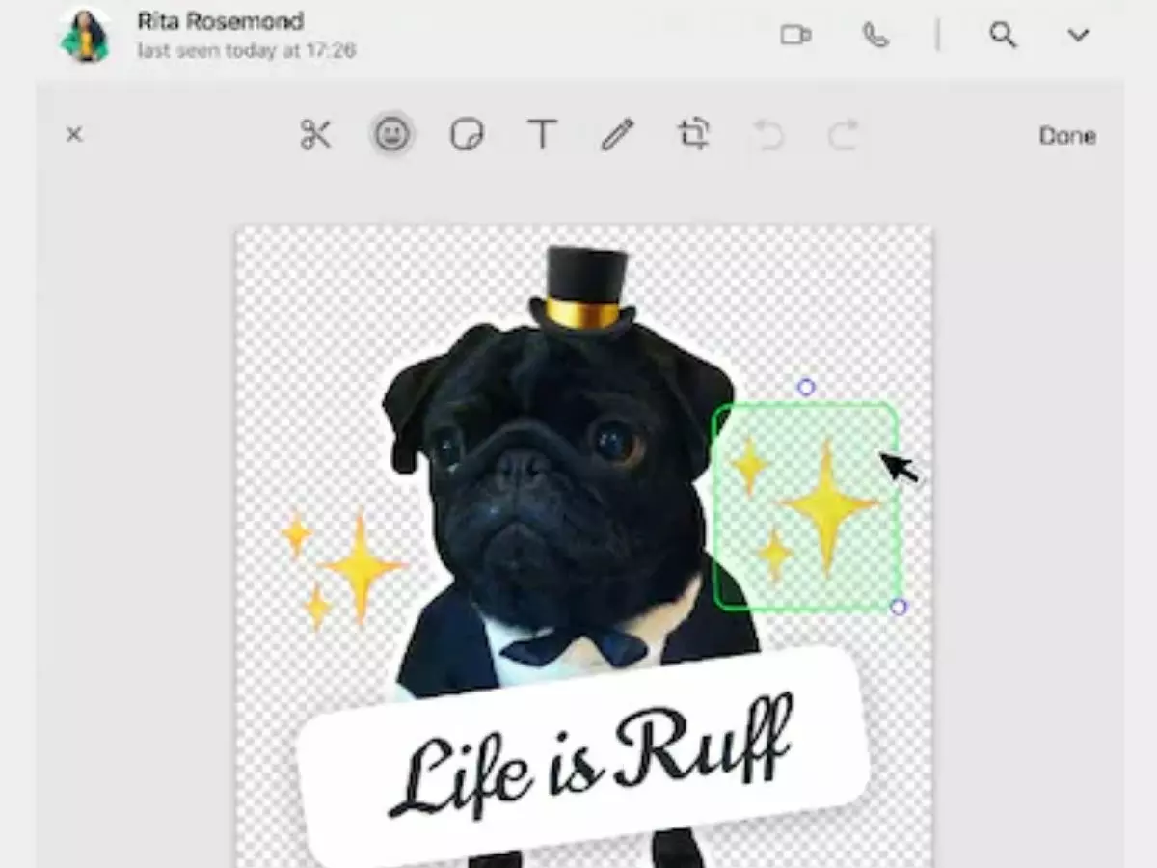
Task: Click the Rita Rosemond contact name
Action: click(220, 20)
